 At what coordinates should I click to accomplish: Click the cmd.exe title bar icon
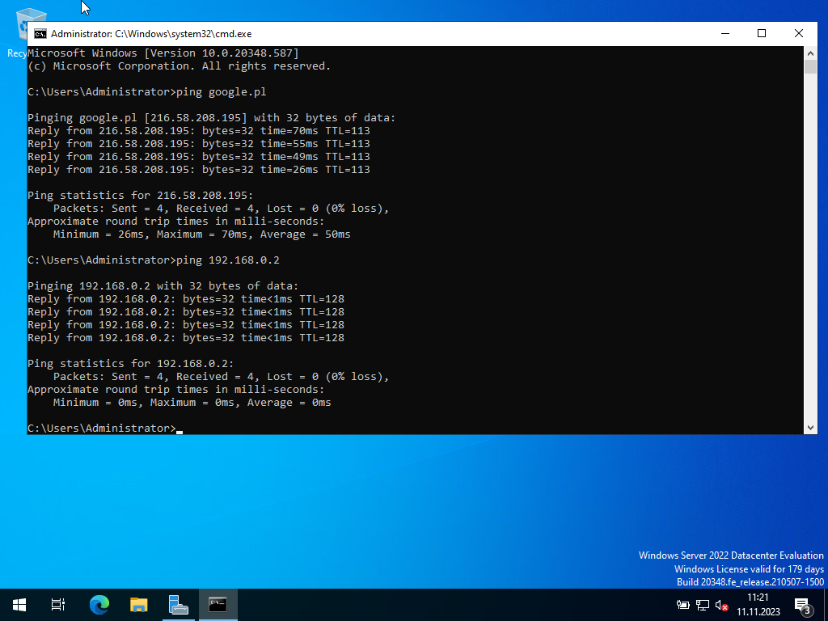coord(40,34)
